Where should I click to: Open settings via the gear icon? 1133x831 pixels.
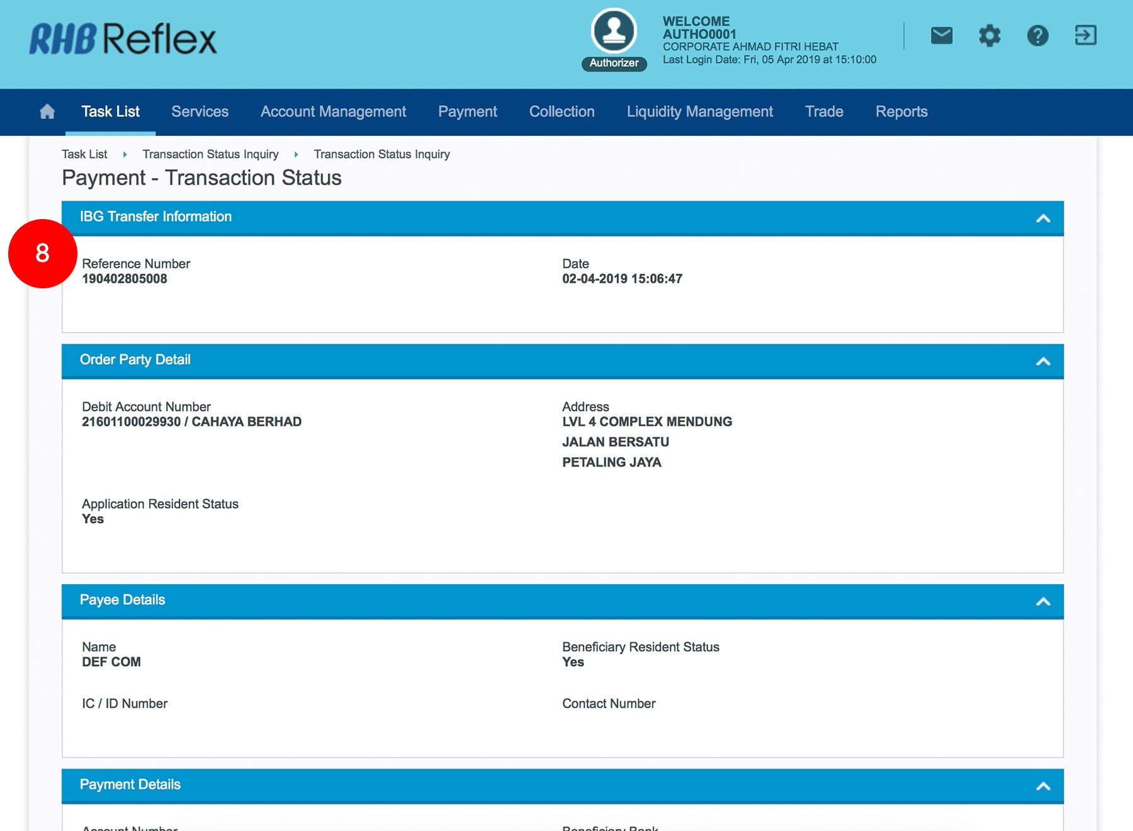[x=989, y=35]
